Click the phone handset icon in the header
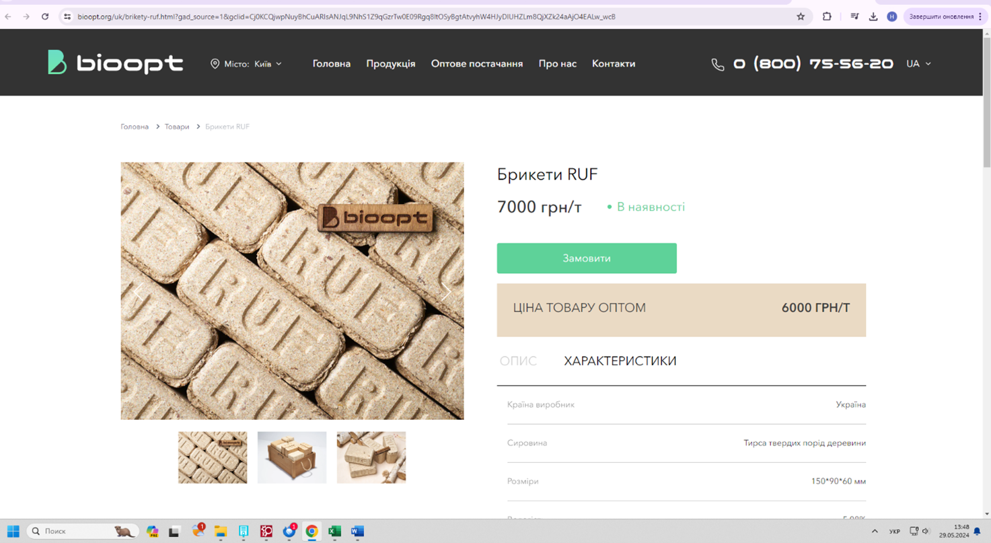 coord(718,65)
